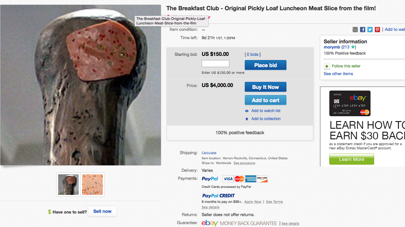
Task: Select the second close-up meat thumbnail
Action: (92, 185)
